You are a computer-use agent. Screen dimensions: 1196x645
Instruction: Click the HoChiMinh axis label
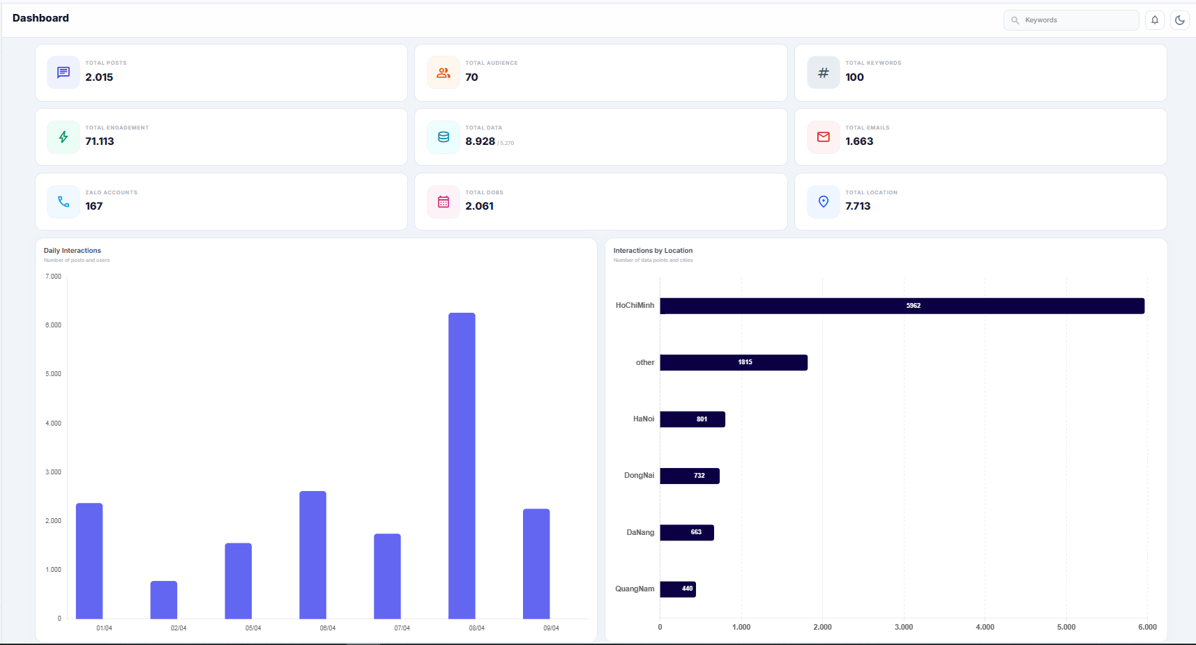coord(635,306)
